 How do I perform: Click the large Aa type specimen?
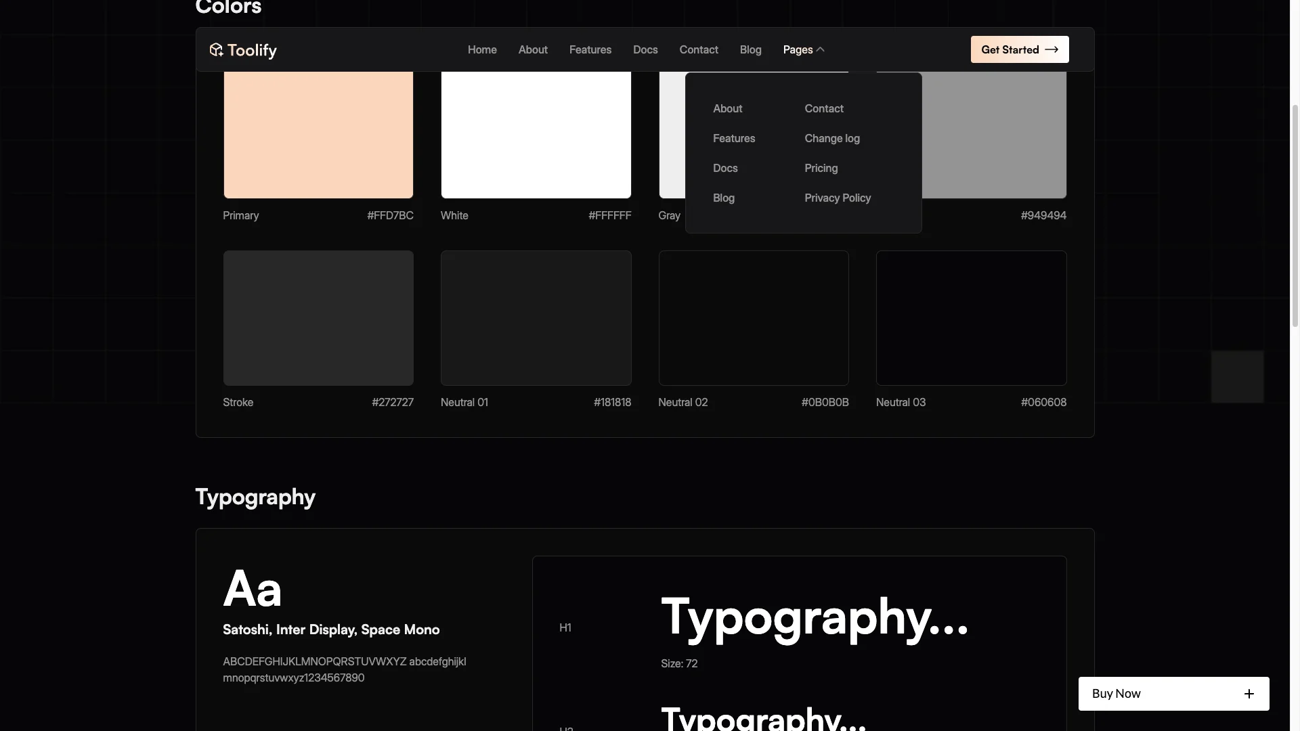point(252,588)
